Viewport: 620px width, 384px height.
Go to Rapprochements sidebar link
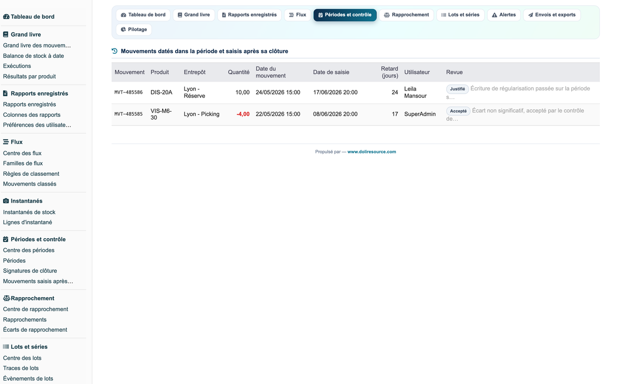25,319
